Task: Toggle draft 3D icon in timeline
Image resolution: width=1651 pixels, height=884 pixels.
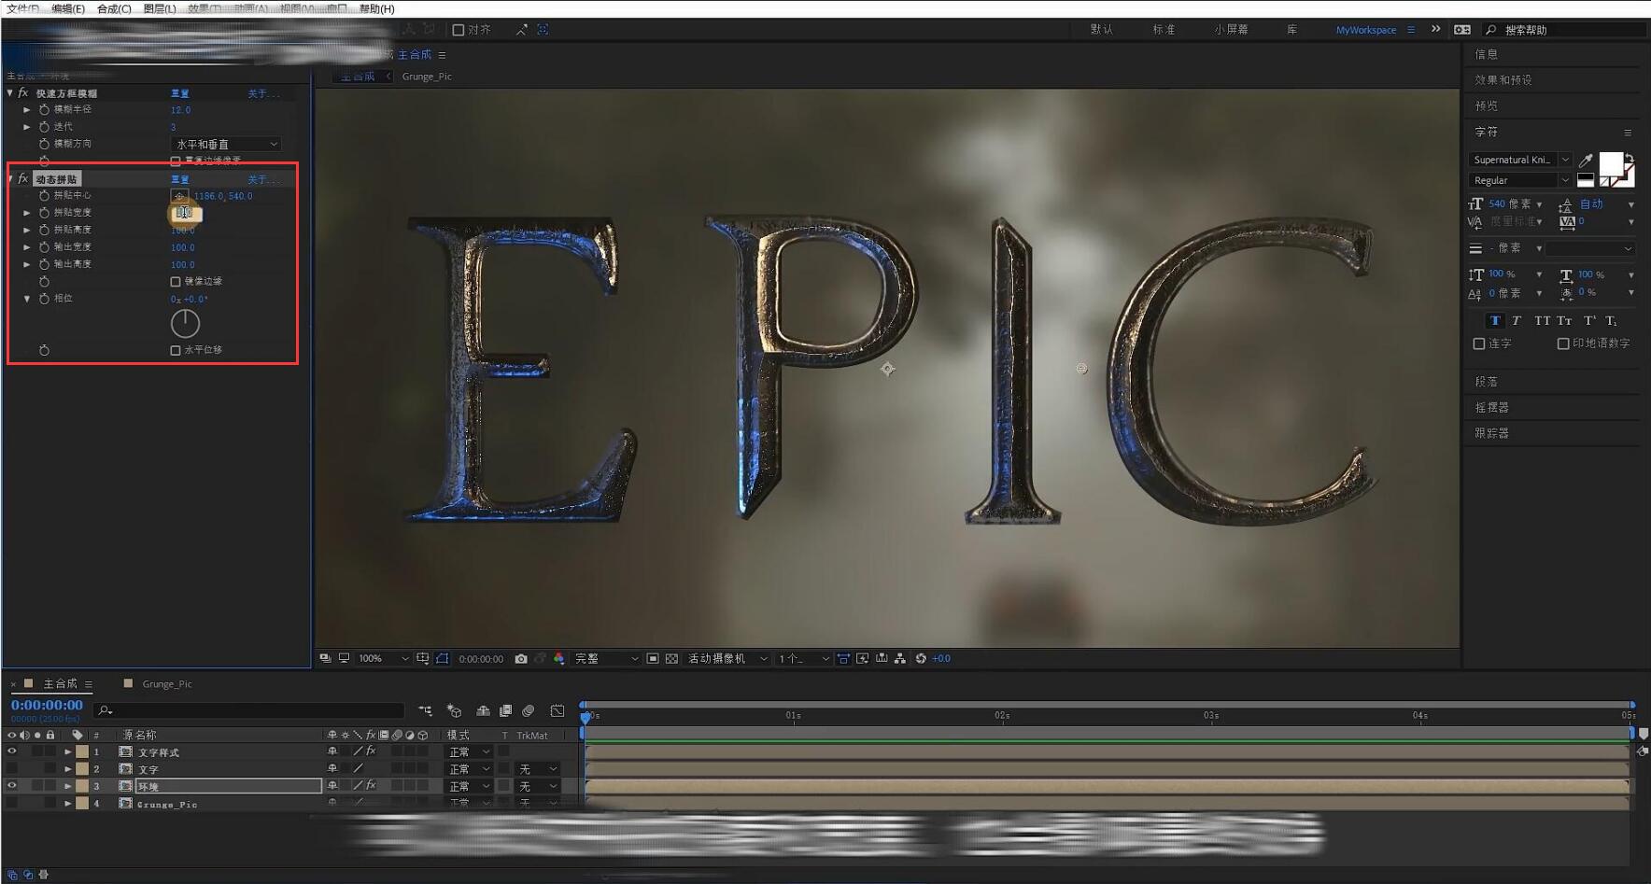Action: tap(455, 711)
